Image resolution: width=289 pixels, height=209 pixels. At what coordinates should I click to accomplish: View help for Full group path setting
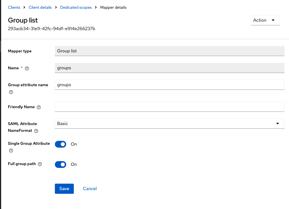pos(40,164)
